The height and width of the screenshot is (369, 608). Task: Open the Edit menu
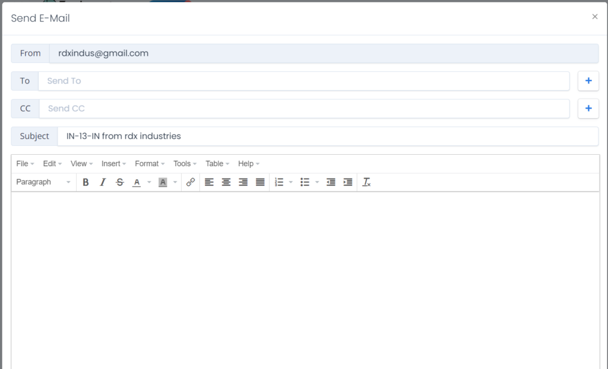[52, 164]
